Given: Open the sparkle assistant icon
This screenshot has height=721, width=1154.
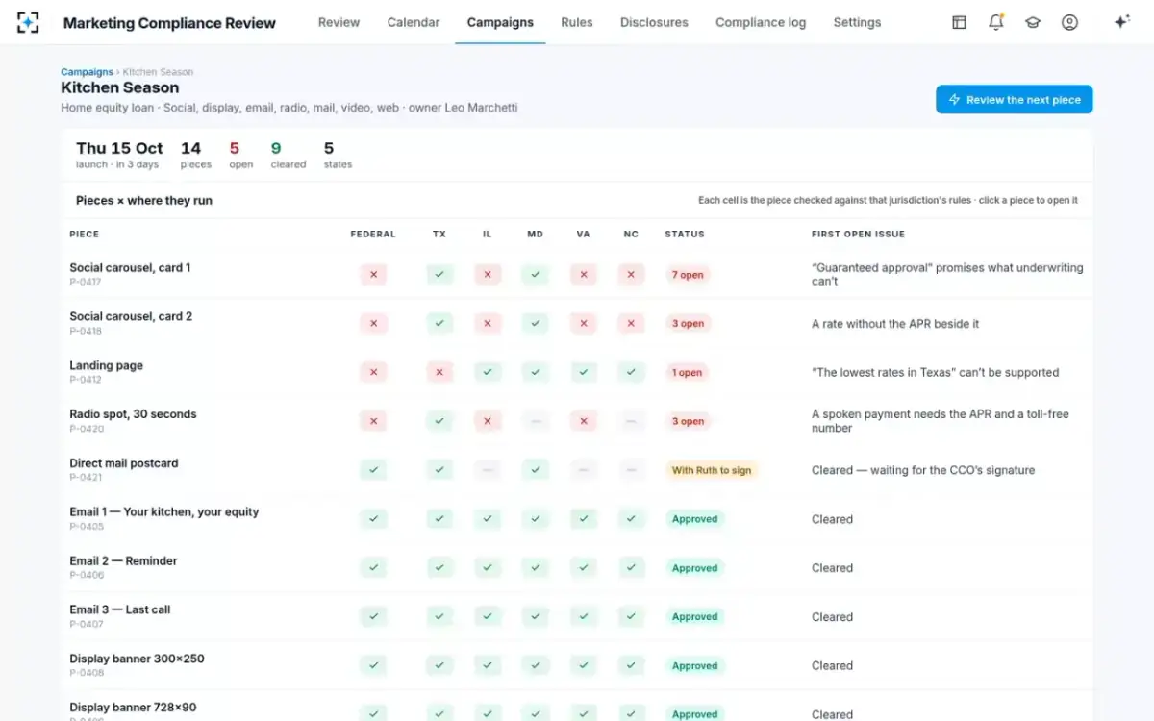Looking at the screenshot, I should (x=1121, y=22).
